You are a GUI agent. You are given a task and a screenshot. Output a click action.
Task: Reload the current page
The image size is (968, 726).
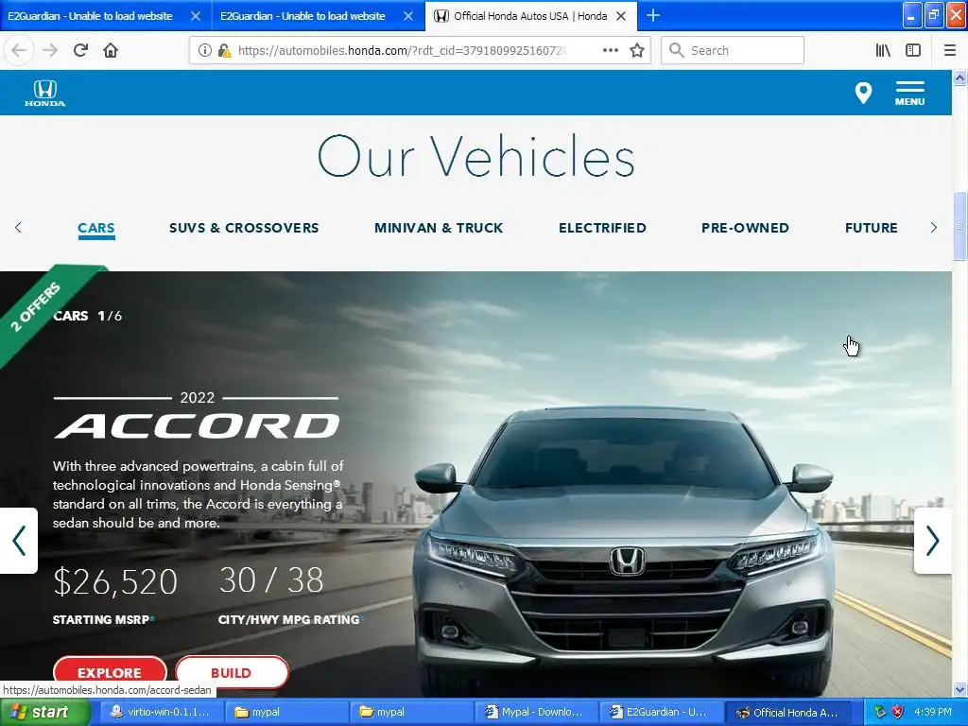[x=81, y=50]
